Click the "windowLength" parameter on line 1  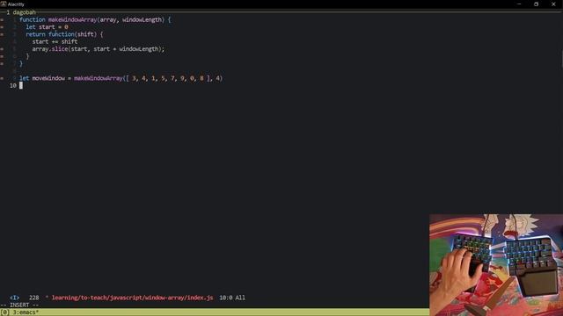tap(142, 19)
